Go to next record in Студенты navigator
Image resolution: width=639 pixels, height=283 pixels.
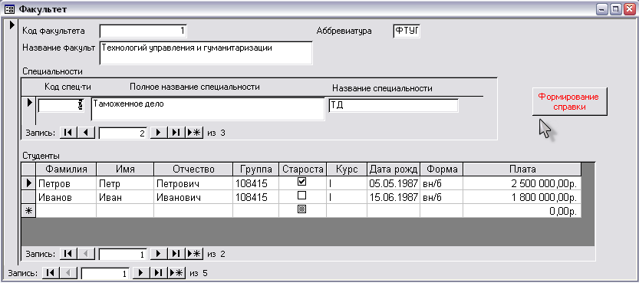pyautogui.click(x=159, y=254)
